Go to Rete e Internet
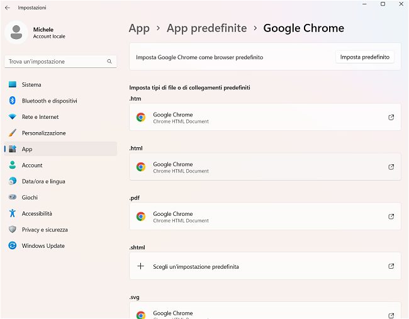Image resolution: width=409 pixels, height=319 pixels. 60,117
